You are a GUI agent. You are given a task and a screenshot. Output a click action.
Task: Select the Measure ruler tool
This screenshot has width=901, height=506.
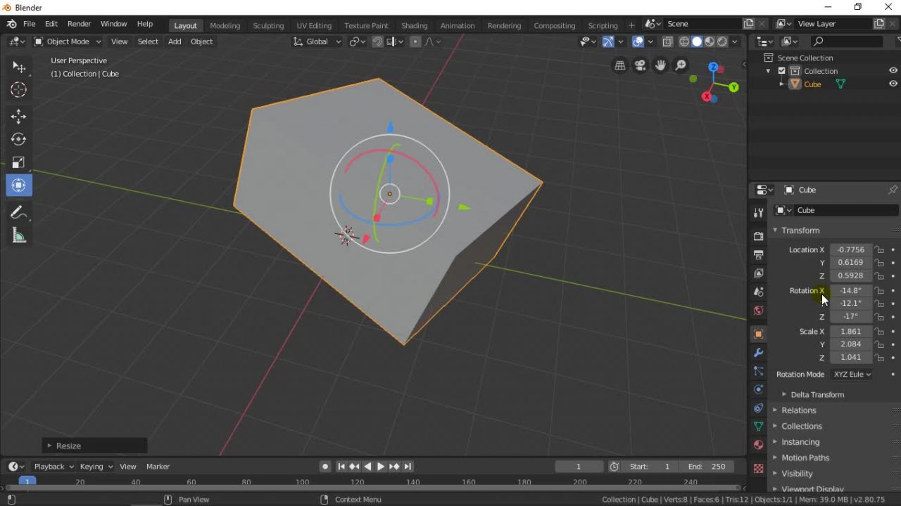[x=19, y=236]
